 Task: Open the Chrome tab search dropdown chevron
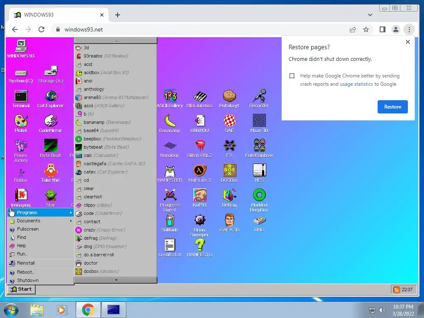coord(370,15)
